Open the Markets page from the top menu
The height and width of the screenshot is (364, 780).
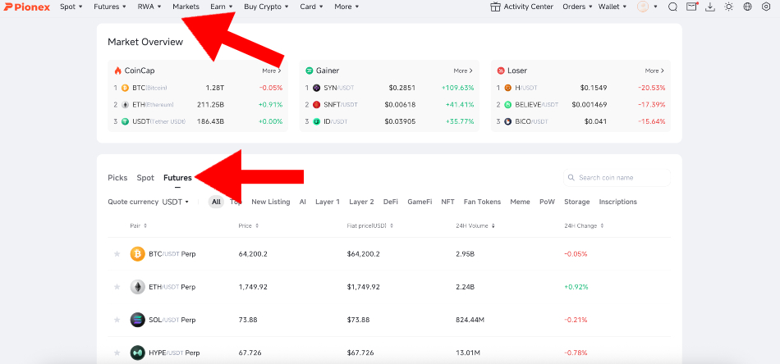[186, 7]
